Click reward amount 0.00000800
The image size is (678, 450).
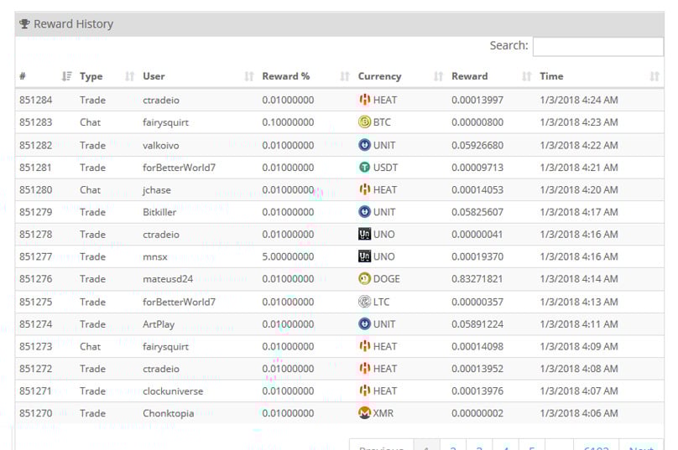pyautogui.click(x=477, y=122)
